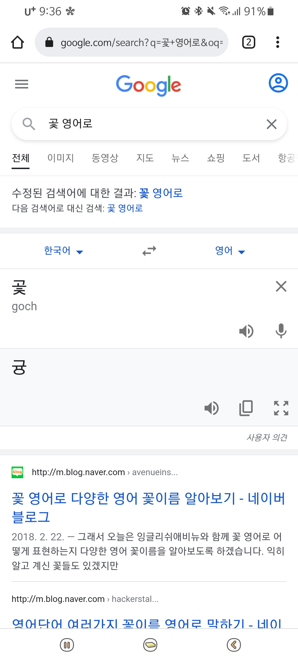The width and height of the screenshot is (298, 663).
Task: Tap the browser home icon
Action: pyautogui.click(x=17, y=42)
